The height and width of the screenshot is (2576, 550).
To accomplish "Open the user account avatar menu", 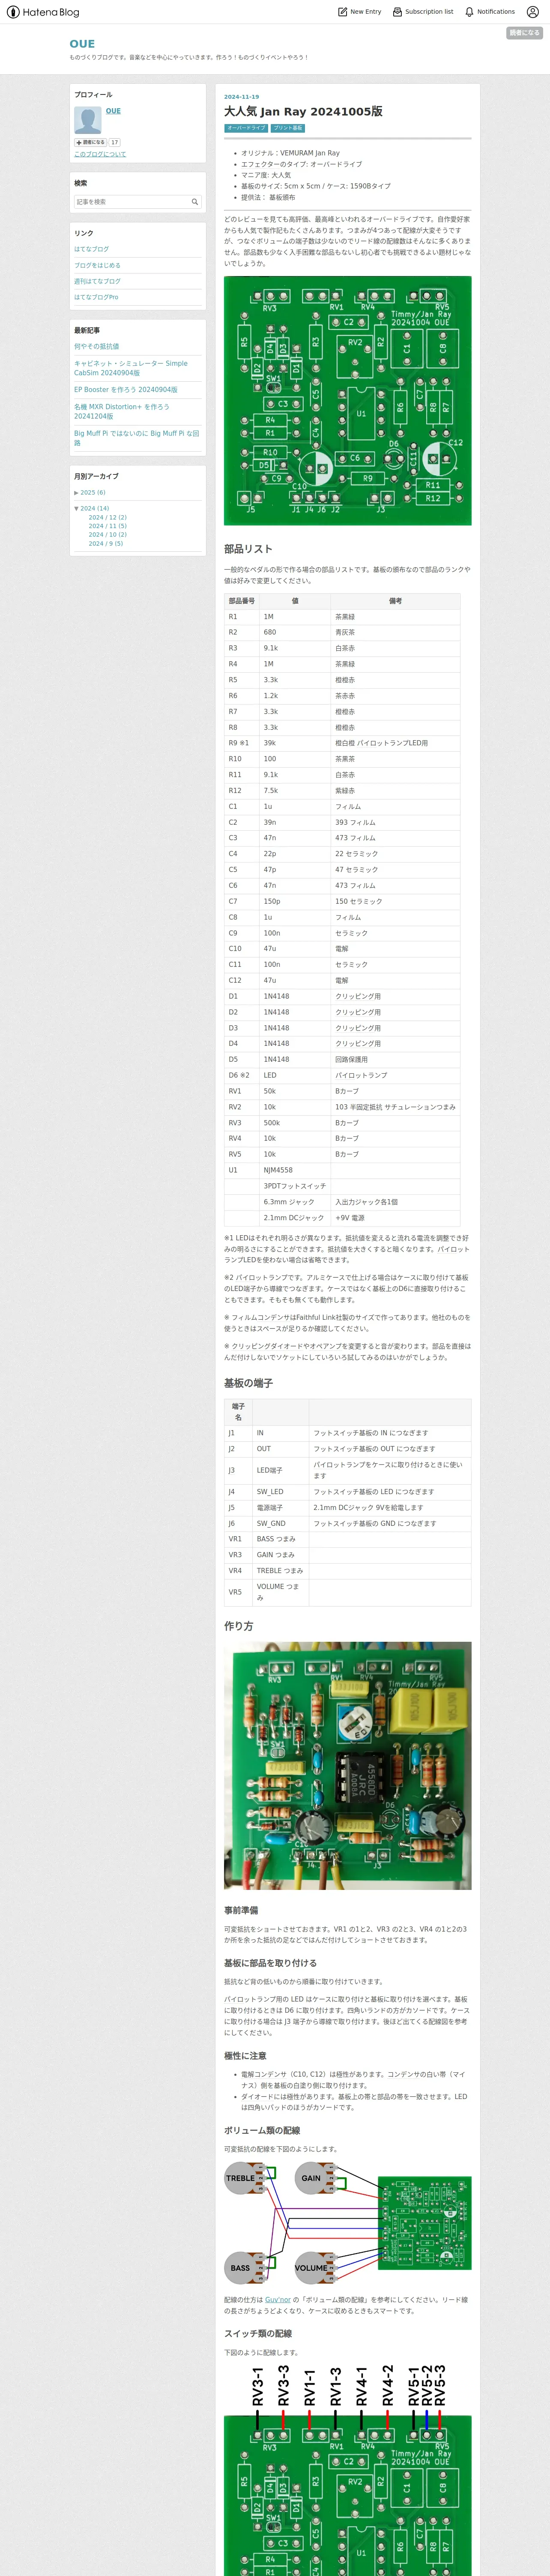I will (x=533, y=12).
